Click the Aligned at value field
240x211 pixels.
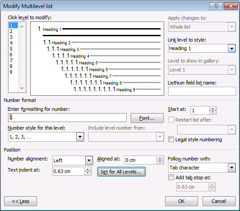click(x=141, y=160)
